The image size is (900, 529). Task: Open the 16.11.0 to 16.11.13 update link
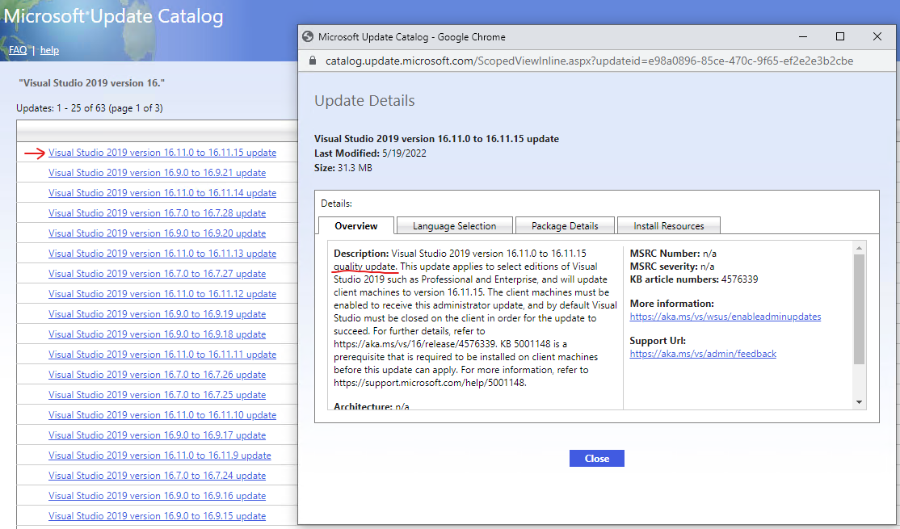pyautogui.click(x=162, y=254)
